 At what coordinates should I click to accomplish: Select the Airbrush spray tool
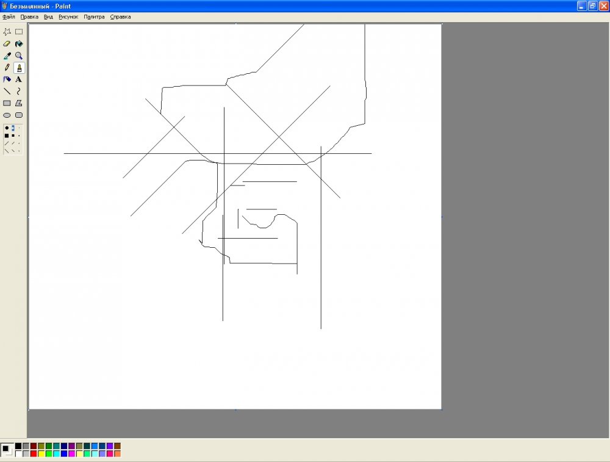7,79
